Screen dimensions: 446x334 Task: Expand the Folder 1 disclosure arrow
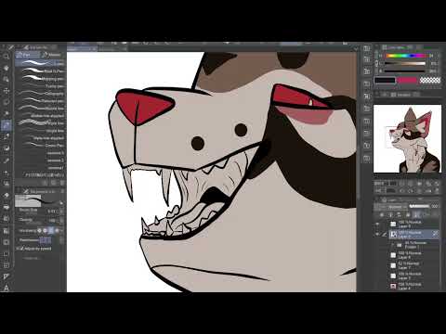[x=392, y=244]
